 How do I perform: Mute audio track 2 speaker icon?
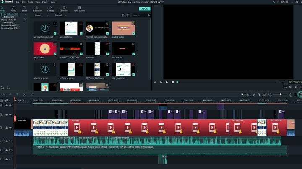point(10,150)
